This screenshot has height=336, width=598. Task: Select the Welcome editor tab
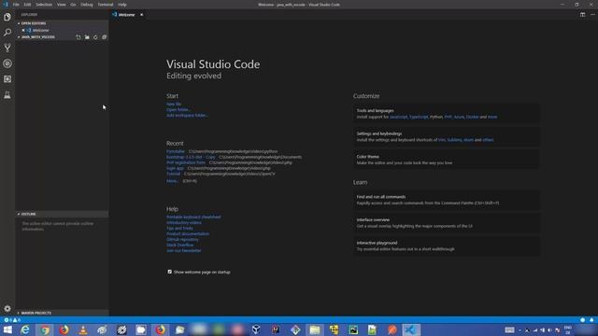128,15
